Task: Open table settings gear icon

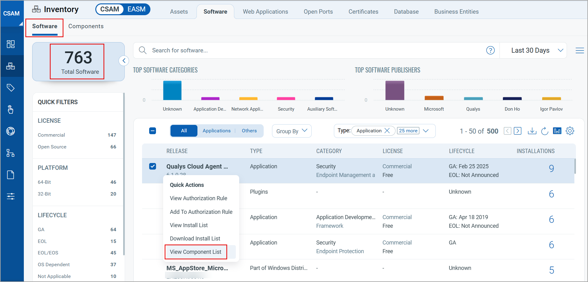Action: [x=570, y=131]
